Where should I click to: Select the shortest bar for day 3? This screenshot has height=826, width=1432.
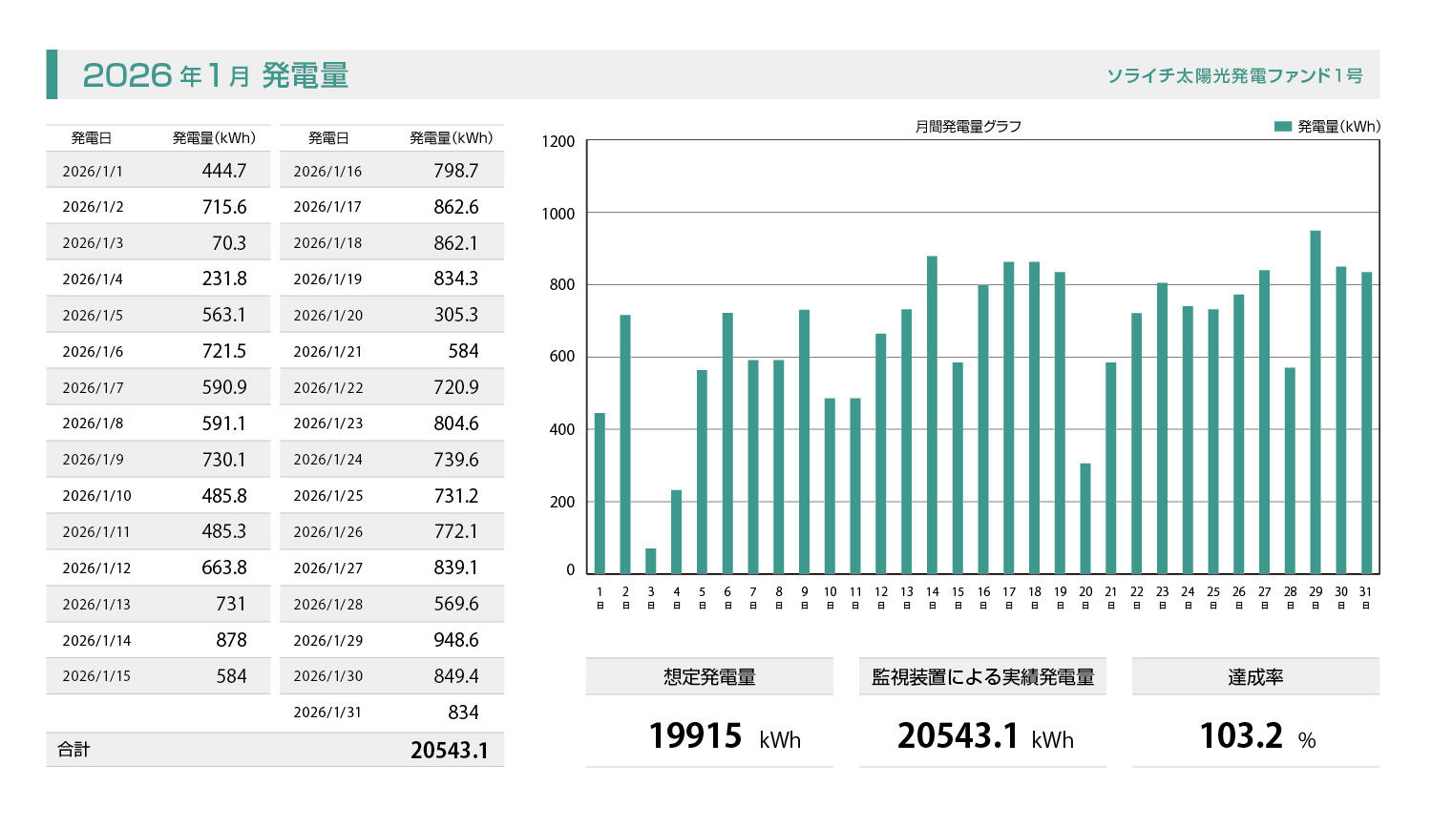pos(651,561)
